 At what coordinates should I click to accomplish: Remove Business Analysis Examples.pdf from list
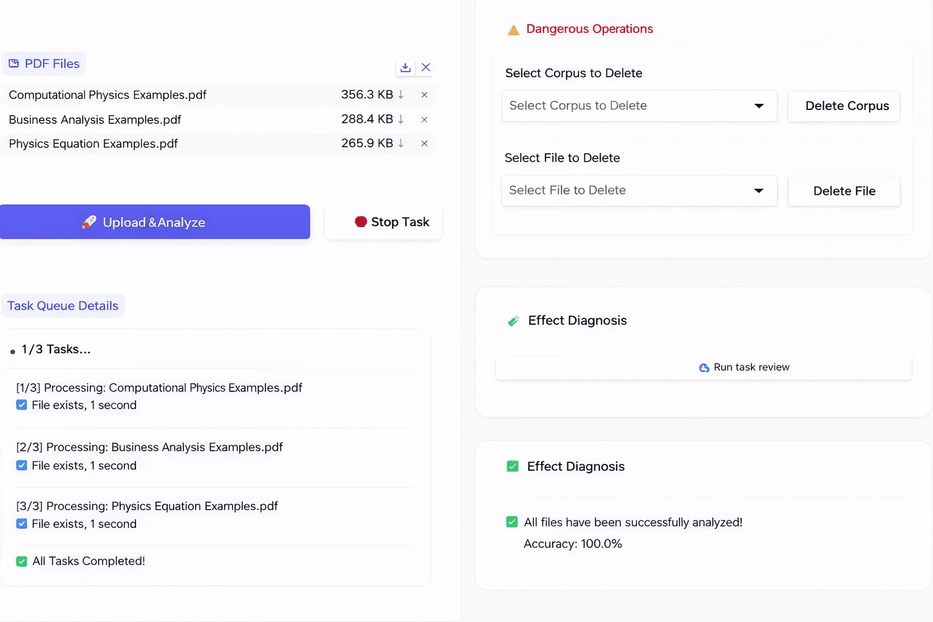point(425,120)
